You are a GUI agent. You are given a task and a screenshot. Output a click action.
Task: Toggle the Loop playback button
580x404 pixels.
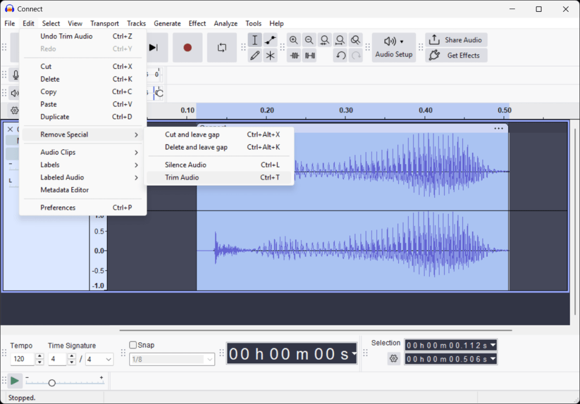click(x=221, y=48)
